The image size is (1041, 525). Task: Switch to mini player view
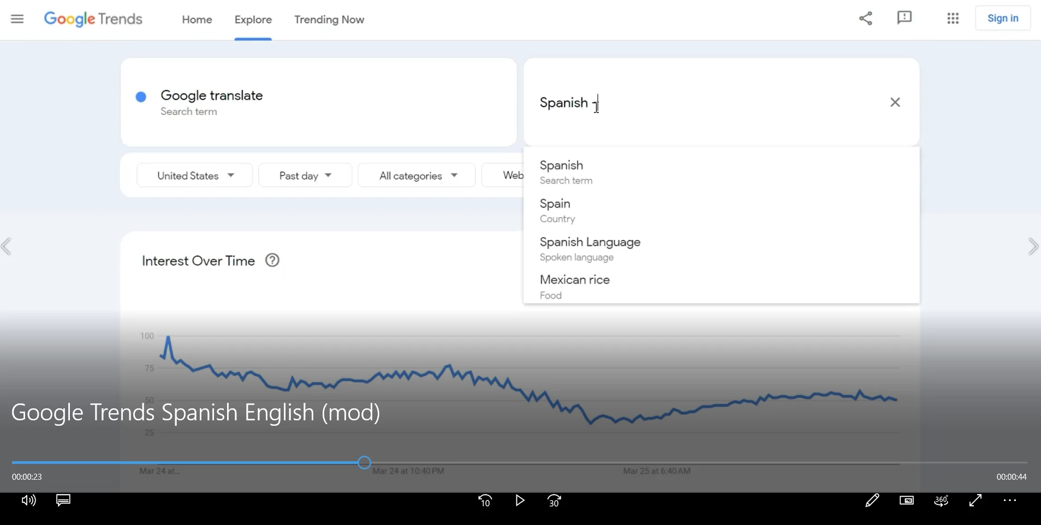(907, 500)
